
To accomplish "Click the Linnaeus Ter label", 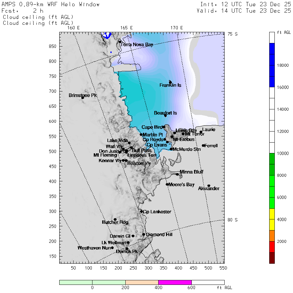I will pos(142,155).
